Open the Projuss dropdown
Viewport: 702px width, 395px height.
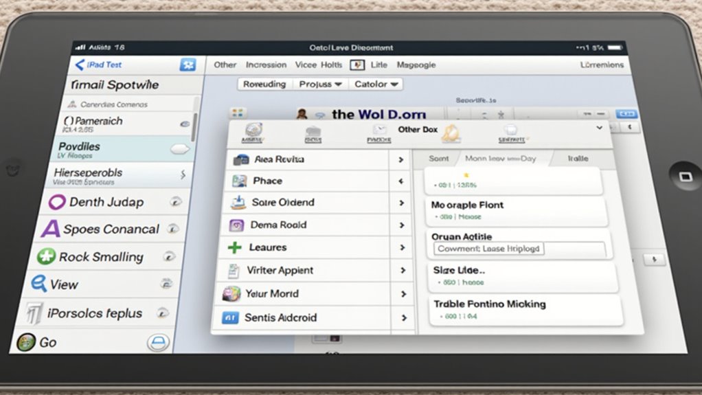tap(320, 84)
